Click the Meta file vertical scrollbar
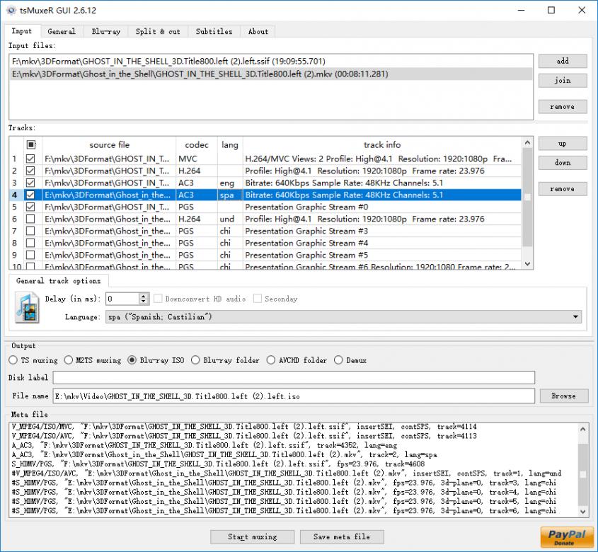The width and height of the screenshot is (598, 552). pyautogui.click(x=582, y=470)
